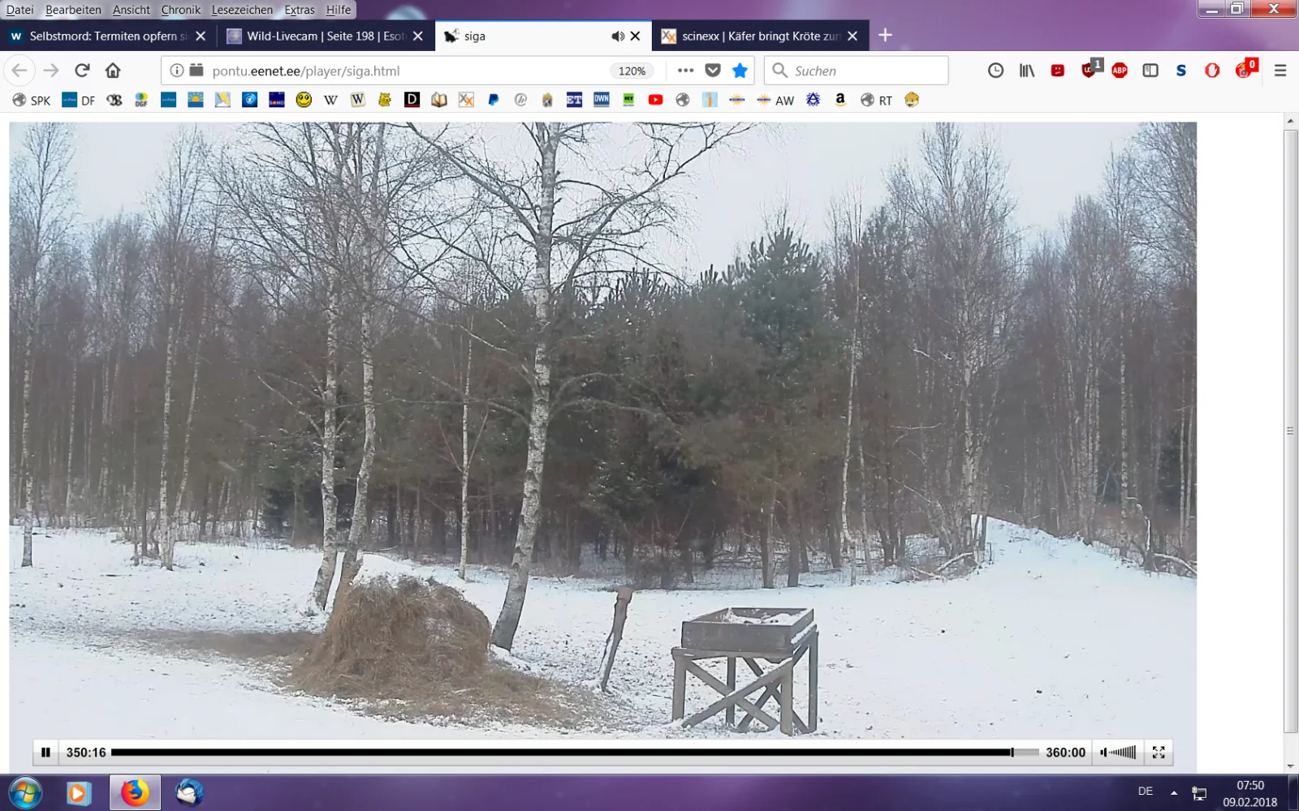Open the YouTube bookmark icon

tap(655, 100)
